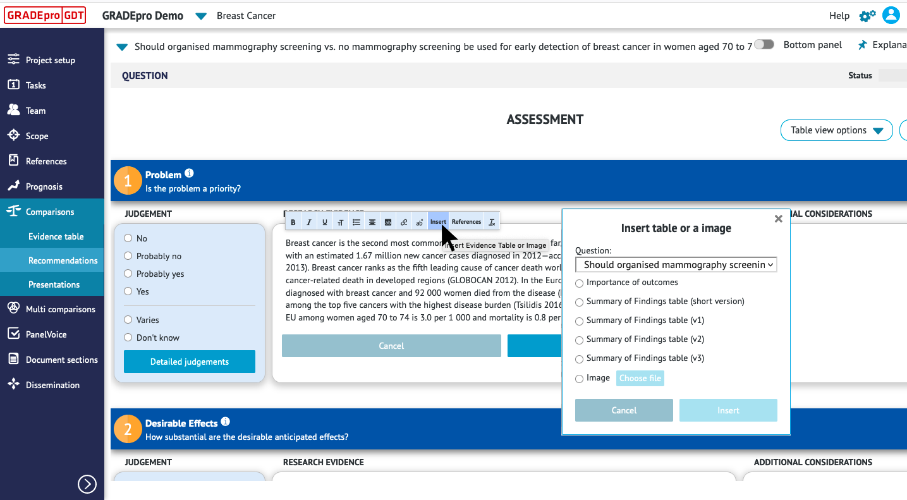Select the Summary of Findings table (v2) option
907x500 pixels.
(x=579, y=340)
